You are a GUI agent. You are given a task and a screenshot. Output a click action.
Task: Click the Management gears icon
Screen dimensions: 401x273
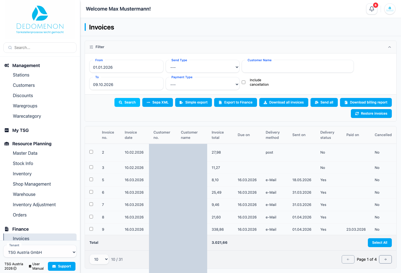coord(7,65)
